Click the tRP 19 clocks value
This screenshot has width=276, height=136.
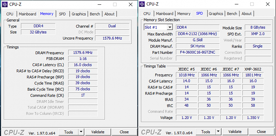point(83,77)
